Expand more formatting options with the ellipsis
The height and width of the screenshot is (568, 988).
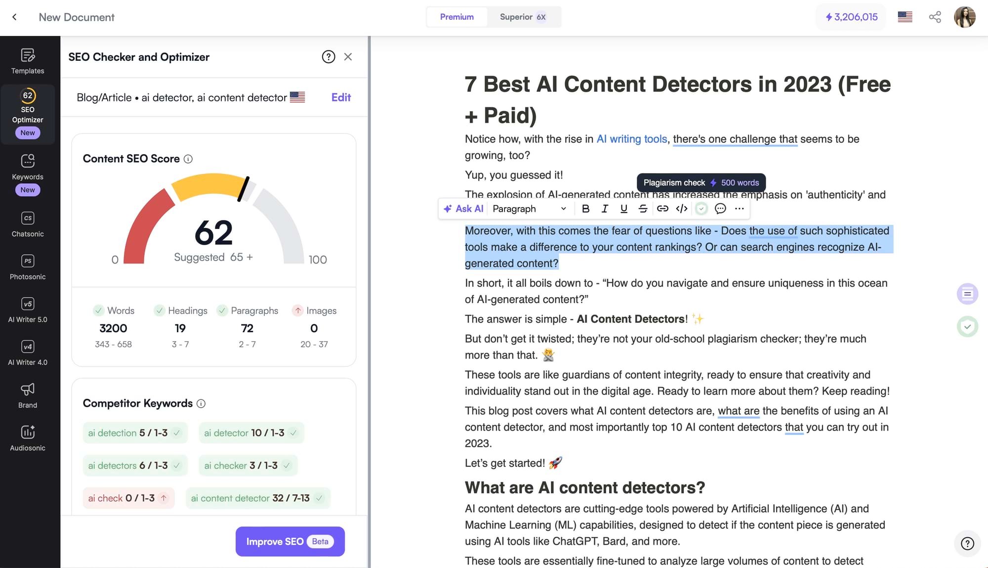739,209
